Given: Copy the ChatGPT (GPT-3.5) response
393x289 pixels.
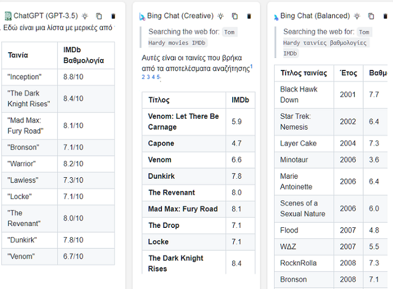Looking at the screenshot, I should tap(99, 16).
